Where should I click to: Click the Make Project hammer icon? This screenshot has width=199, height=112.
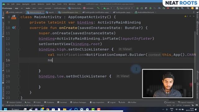(x=98, y=8)
